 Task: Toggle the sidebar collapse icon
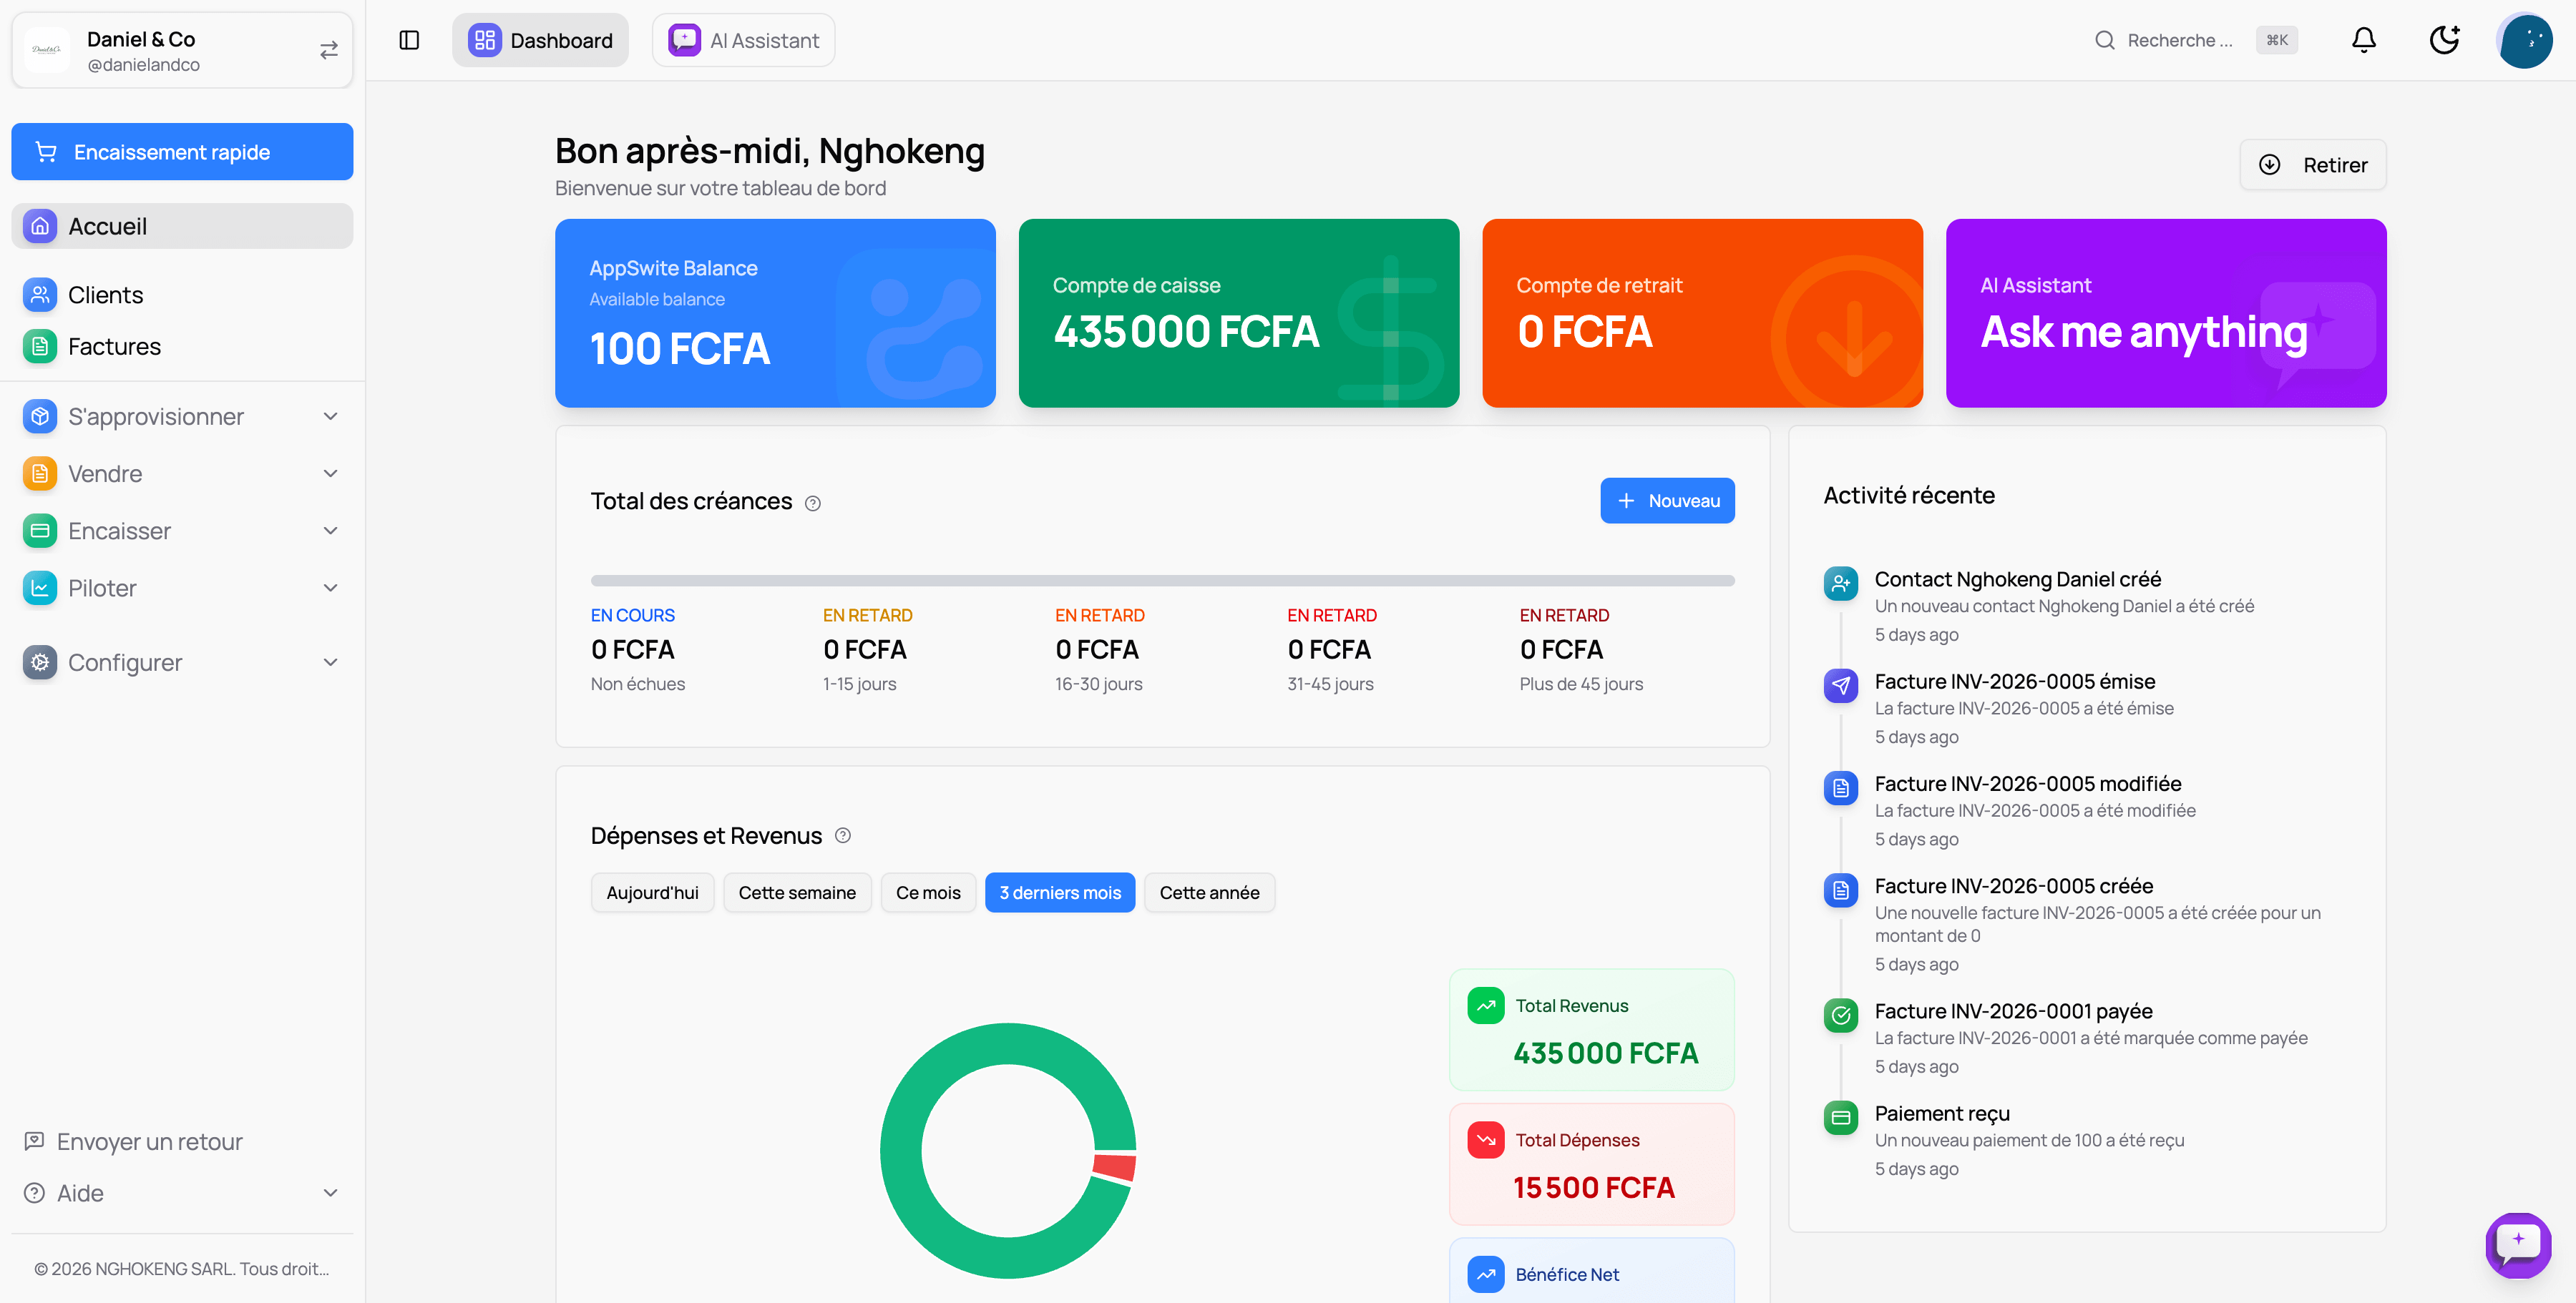tap(409, 40)
